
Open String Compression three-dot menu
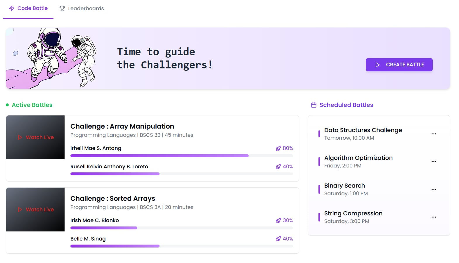click(434, 217)
